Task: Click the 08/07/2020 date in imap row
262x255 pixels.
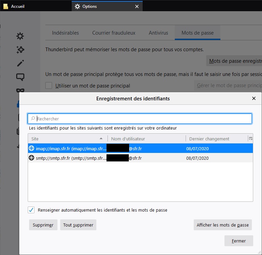Action: coord(197,149)
